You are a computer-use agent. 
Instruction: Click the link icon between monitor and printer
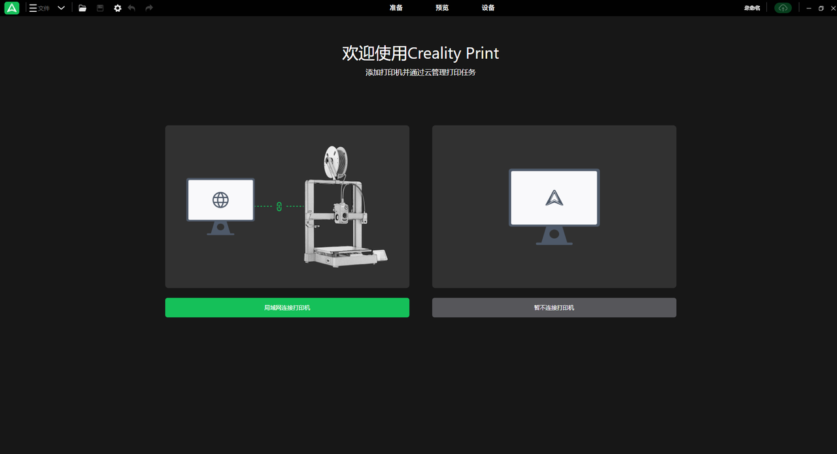click(279, 206)
